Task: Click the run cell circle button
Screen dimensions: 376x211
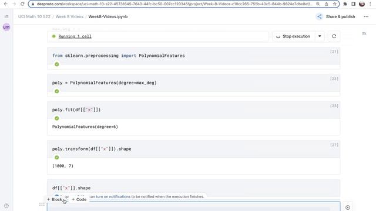Action: pyautogui.click(x=348, y=207)
